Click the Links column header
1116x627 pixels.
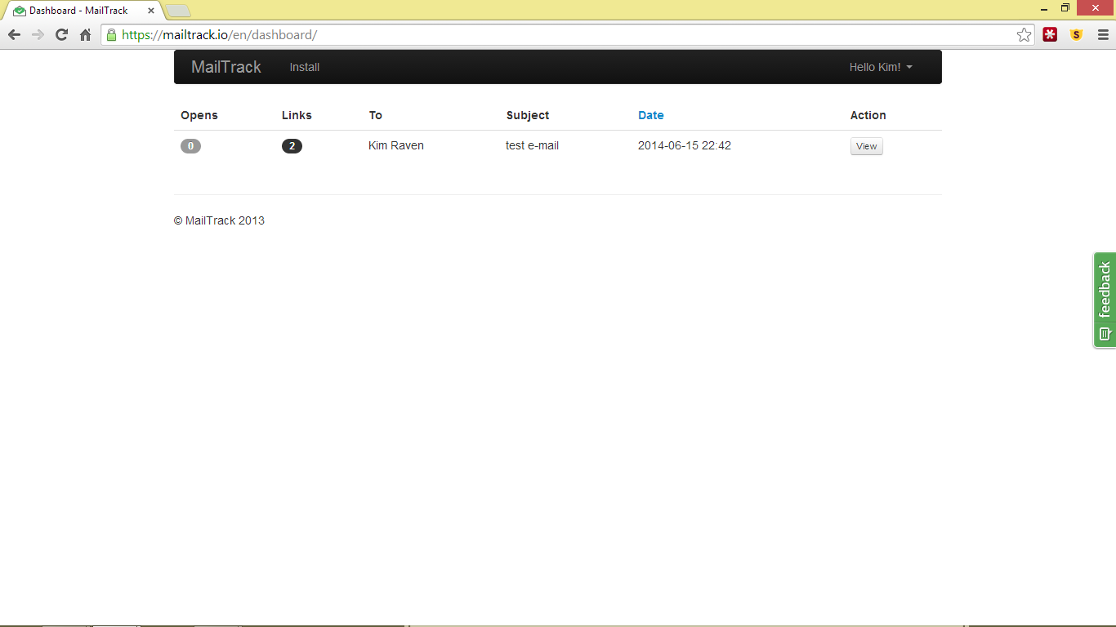tap(297, 115)
